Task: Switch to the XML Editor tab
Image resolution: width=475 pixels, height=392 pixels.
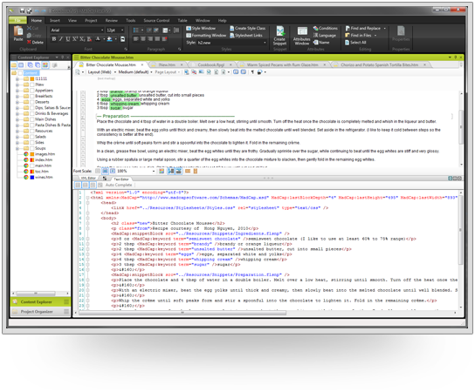Action: click(88, 179)
